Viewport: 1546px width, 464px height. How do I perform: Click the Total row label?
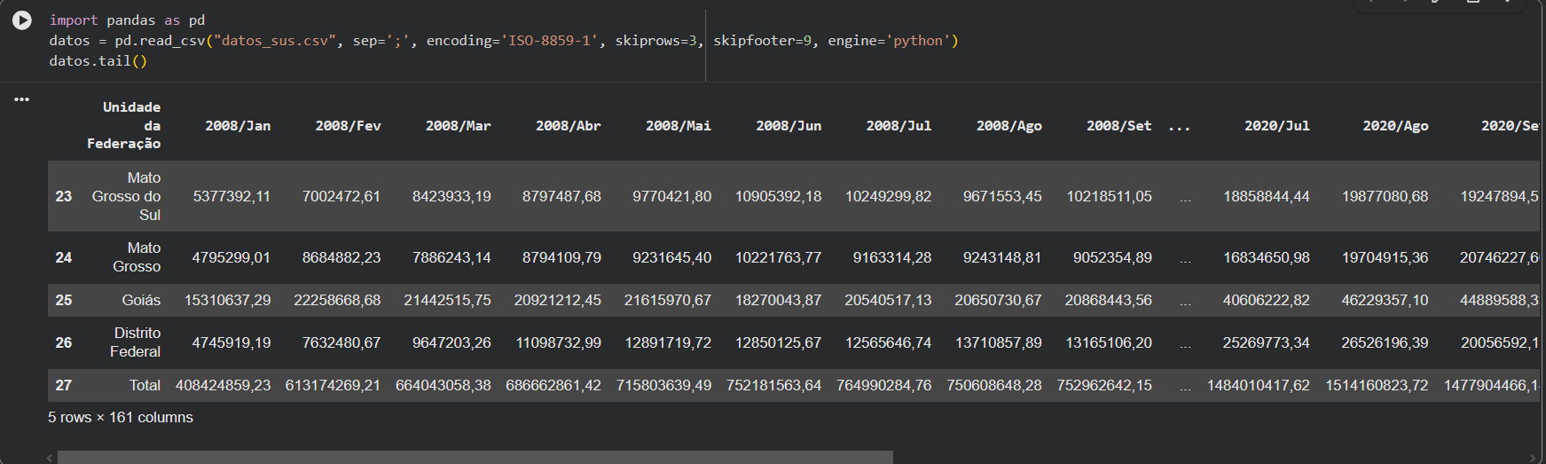145,385
